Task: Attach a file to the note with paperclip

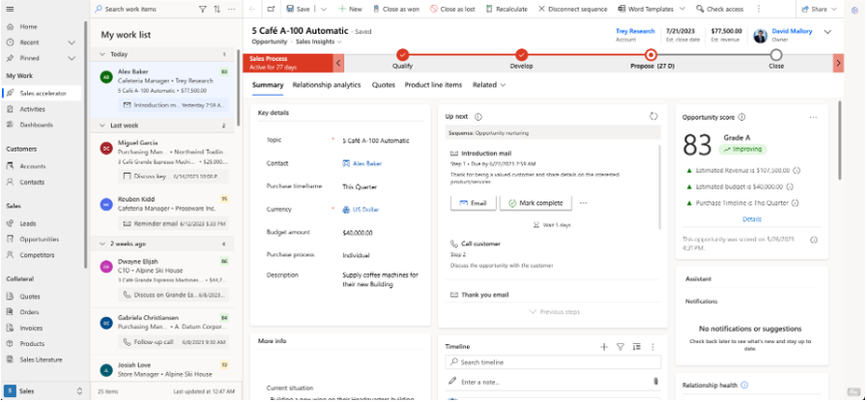Action: (x=655, y=382)
